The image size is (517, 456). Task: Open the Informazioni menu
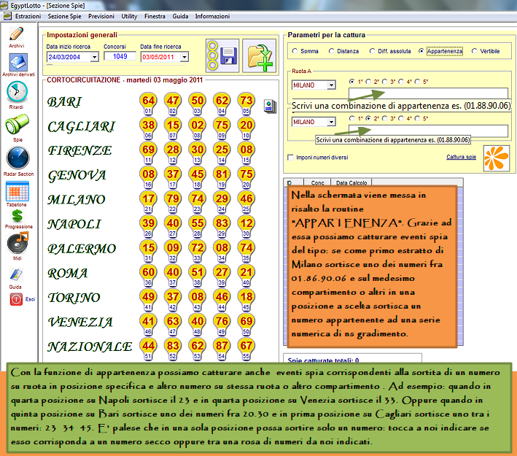[x=212, y=16]
